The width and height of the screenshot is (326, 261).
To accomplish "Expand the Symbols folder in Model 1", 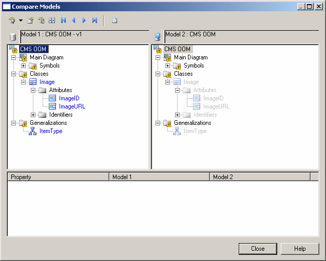I will point(24,66).
